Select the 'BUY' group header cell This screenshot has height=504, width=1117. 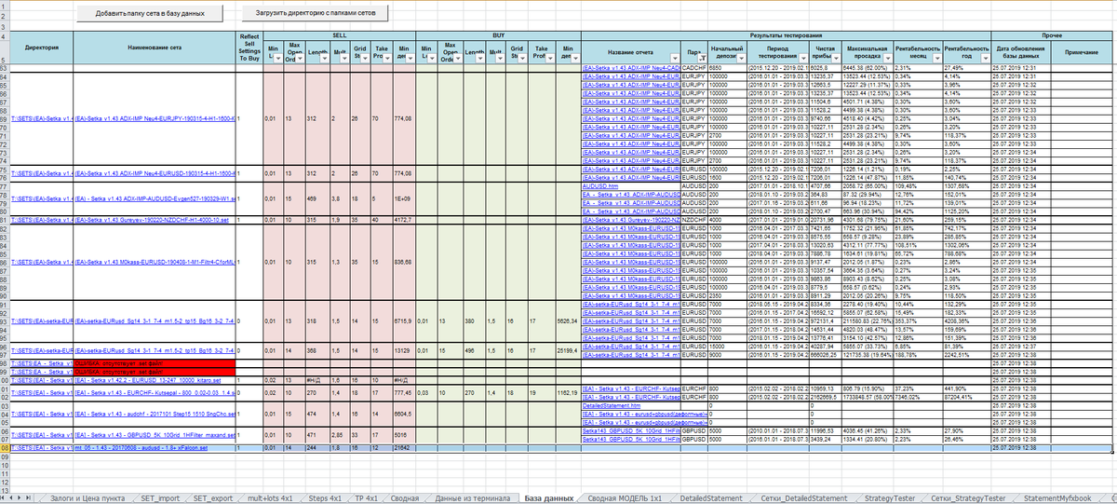(x=498, y=34)
